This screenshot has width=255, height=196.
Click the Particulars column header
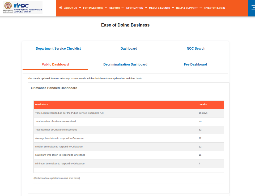(x=42, y=104)
